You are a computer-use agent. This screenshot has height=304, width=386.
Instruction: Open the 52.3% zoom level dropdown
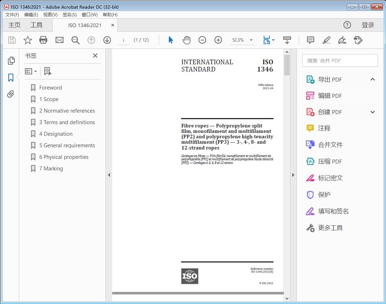[251, 40]
